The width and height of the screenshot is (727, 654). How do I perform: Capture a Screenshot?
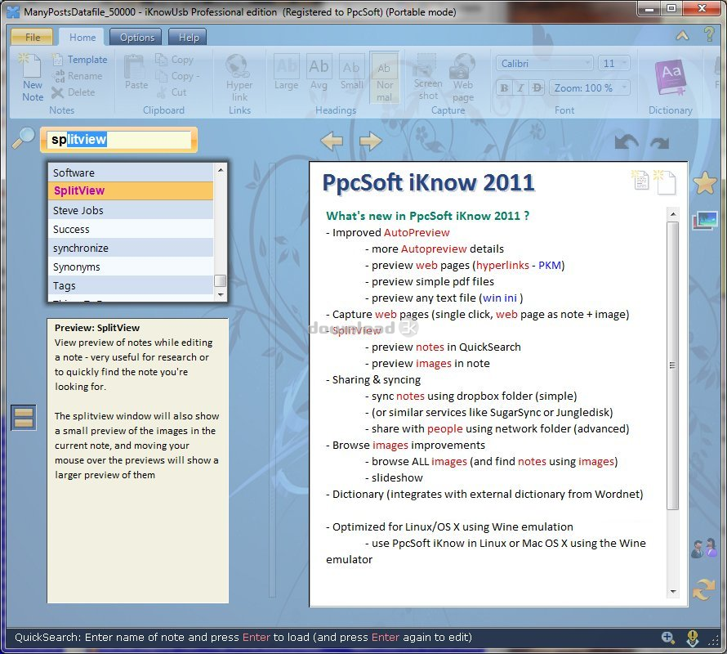tap(428, 77)
